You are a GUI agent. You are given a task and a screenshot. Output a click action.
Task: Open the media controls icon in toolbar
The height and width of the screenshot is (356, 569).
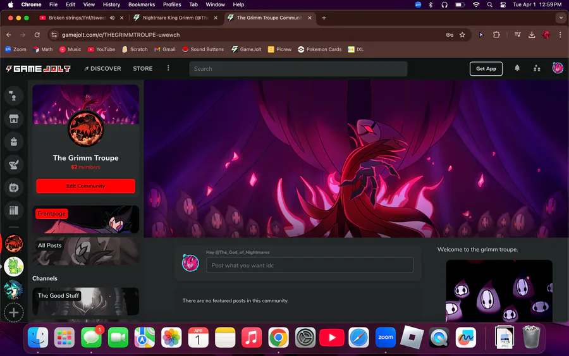517,35
